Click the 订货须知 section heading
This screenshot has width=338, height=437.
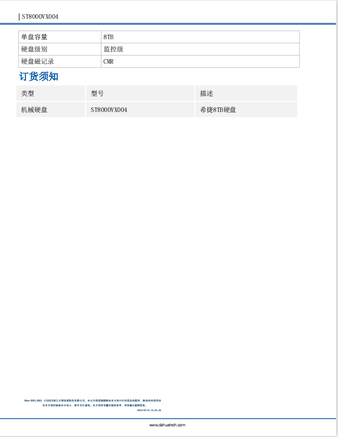click(x=38, y=76)
